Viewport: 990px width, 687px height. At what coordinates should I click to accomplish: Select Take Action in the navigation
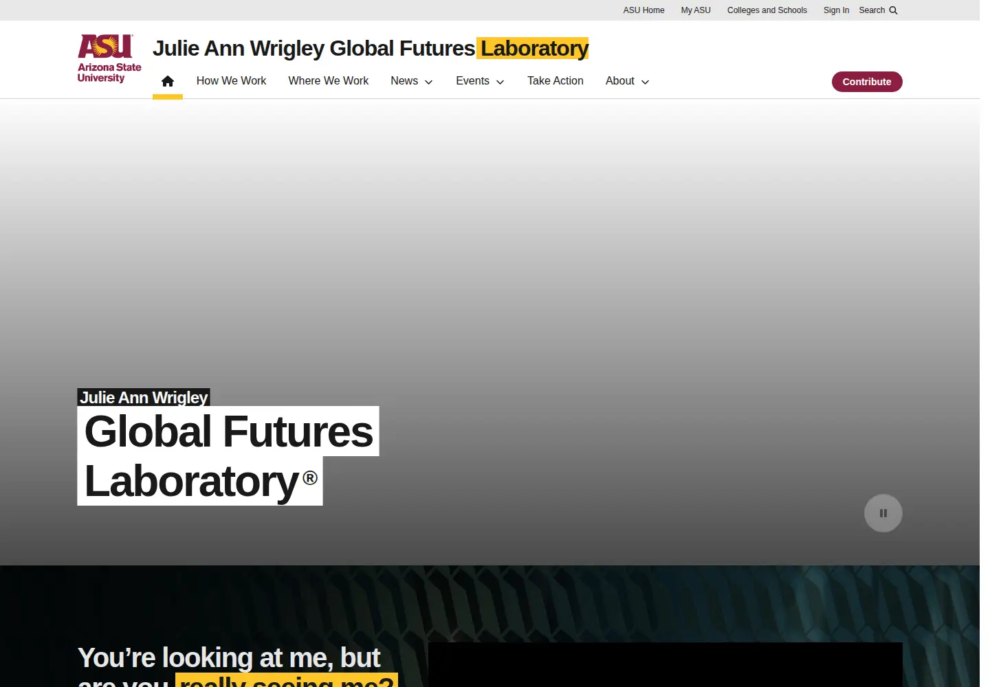pos(555,81)
